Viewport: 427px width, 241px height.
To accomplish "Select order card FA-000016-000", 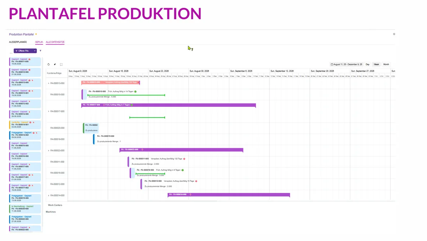I will click(x=25, y=156).
